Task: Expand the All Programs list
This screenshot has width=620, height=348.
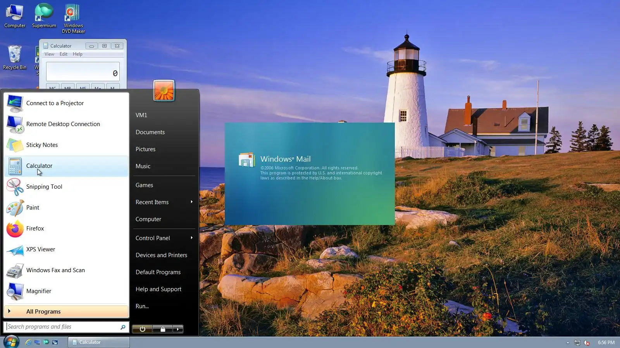Action: (66, 311)
